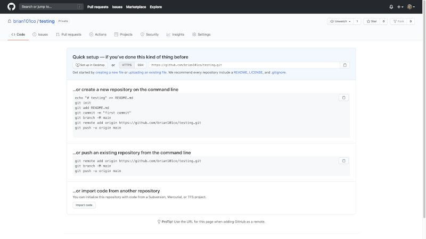Open the README recommendation link
Viewport: 426px width, 239px height.
pyautogui.click(x=241, y=72)
